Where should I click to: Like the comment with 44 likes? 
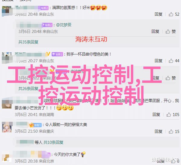coord(171,61)
